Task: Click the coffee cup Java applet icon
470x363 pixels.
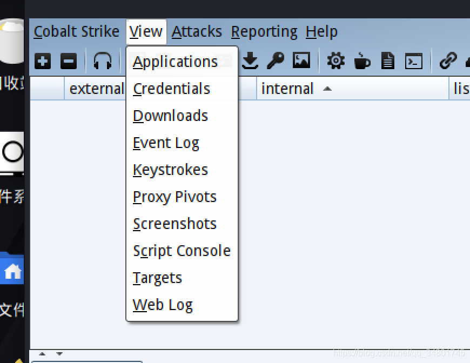Action: [x=362, y=61]
